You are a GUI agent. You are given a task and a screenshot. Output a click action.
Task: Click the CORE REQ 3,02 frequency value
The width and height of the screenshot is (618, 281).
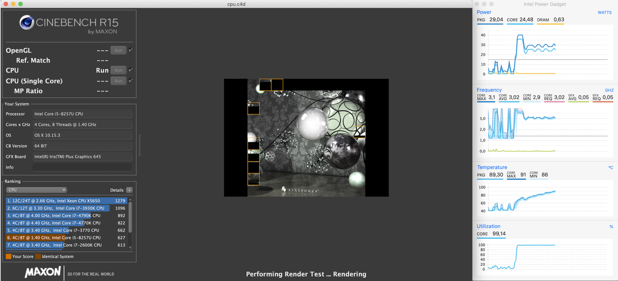pos(554,97)
